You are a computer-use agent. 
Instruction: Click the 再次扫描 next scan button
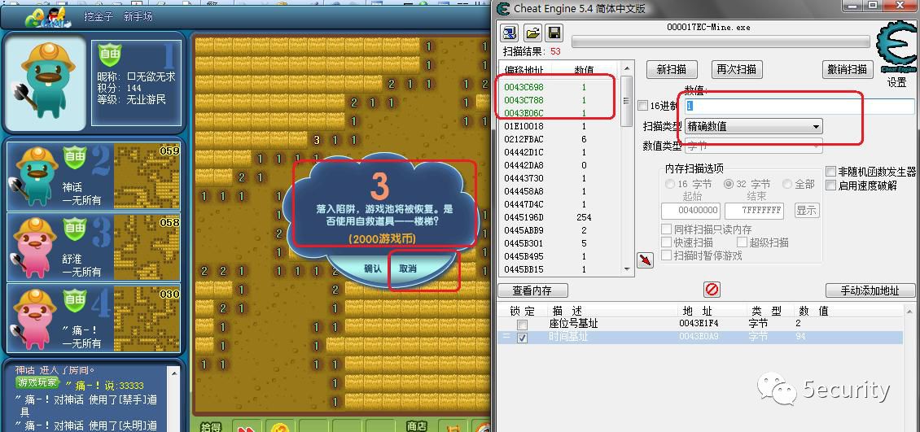pos(736,69)
